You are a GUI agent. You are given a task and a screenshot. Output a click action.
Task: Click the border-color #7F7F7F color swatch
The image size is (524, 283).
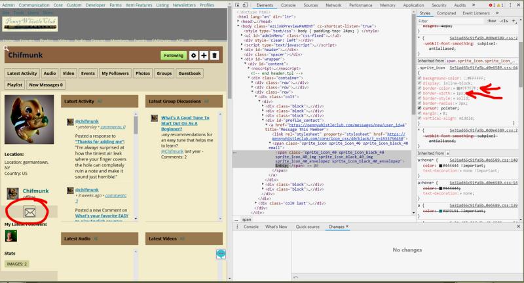coord(456,87)
